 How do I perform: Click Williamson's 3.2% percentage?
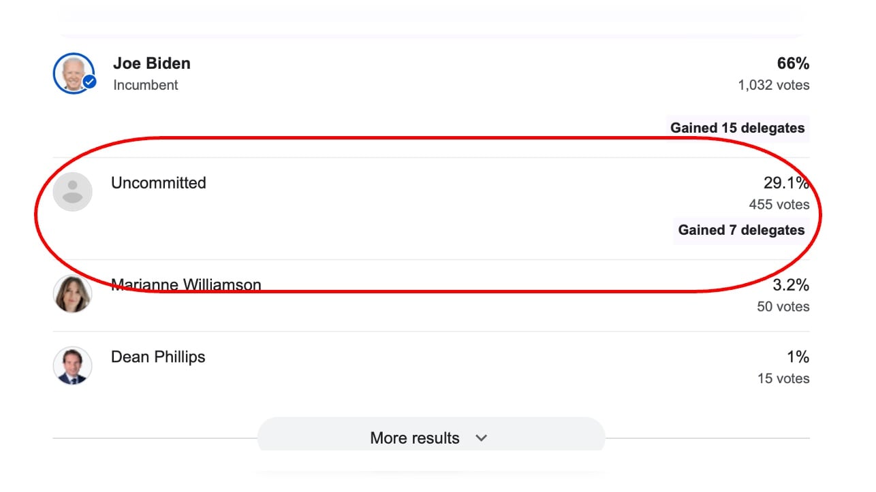(791, 284)
